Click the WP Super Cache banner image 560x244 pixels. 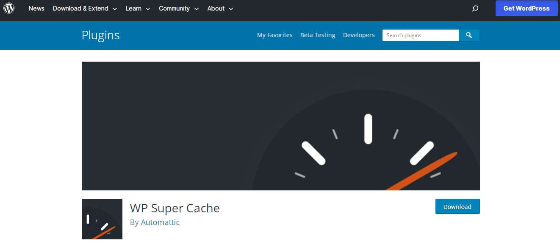click(281, 126)
